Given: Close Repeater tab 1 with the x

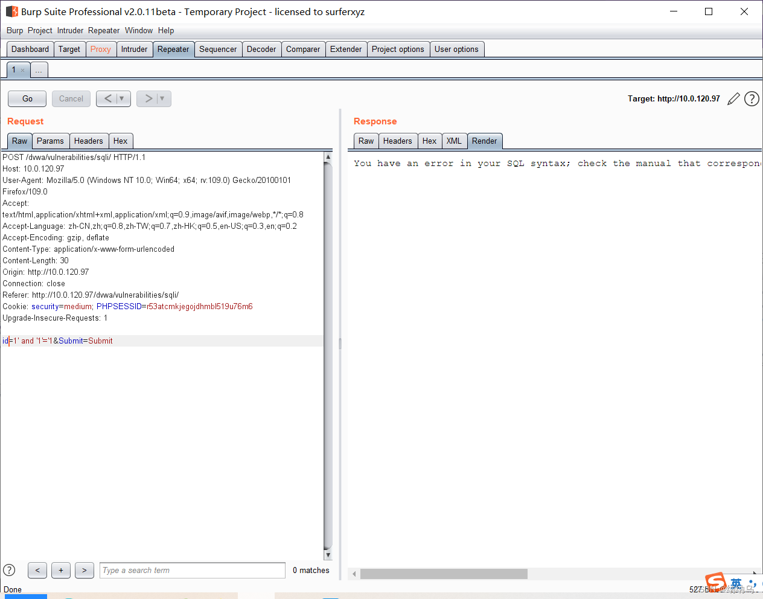Looking at the screenshot, I should [x=23, y=70].
